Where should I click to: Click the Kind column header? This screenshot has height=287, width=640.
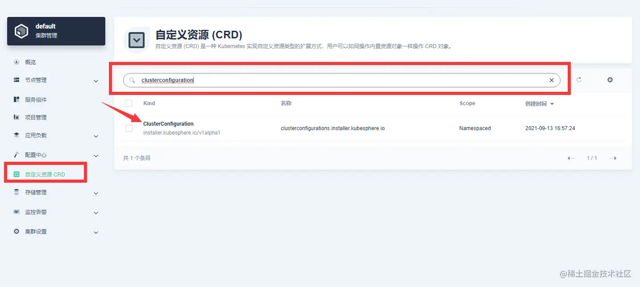tap(149, 103)
